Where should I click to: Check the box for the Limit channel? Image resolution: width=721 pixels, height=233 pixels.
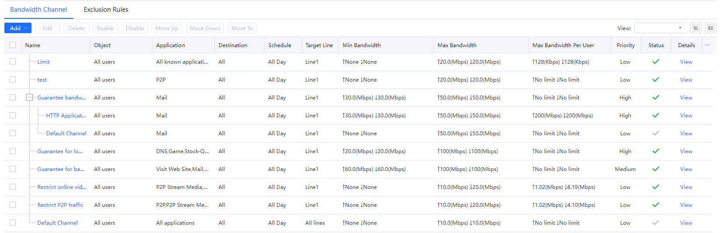[13, 62]
